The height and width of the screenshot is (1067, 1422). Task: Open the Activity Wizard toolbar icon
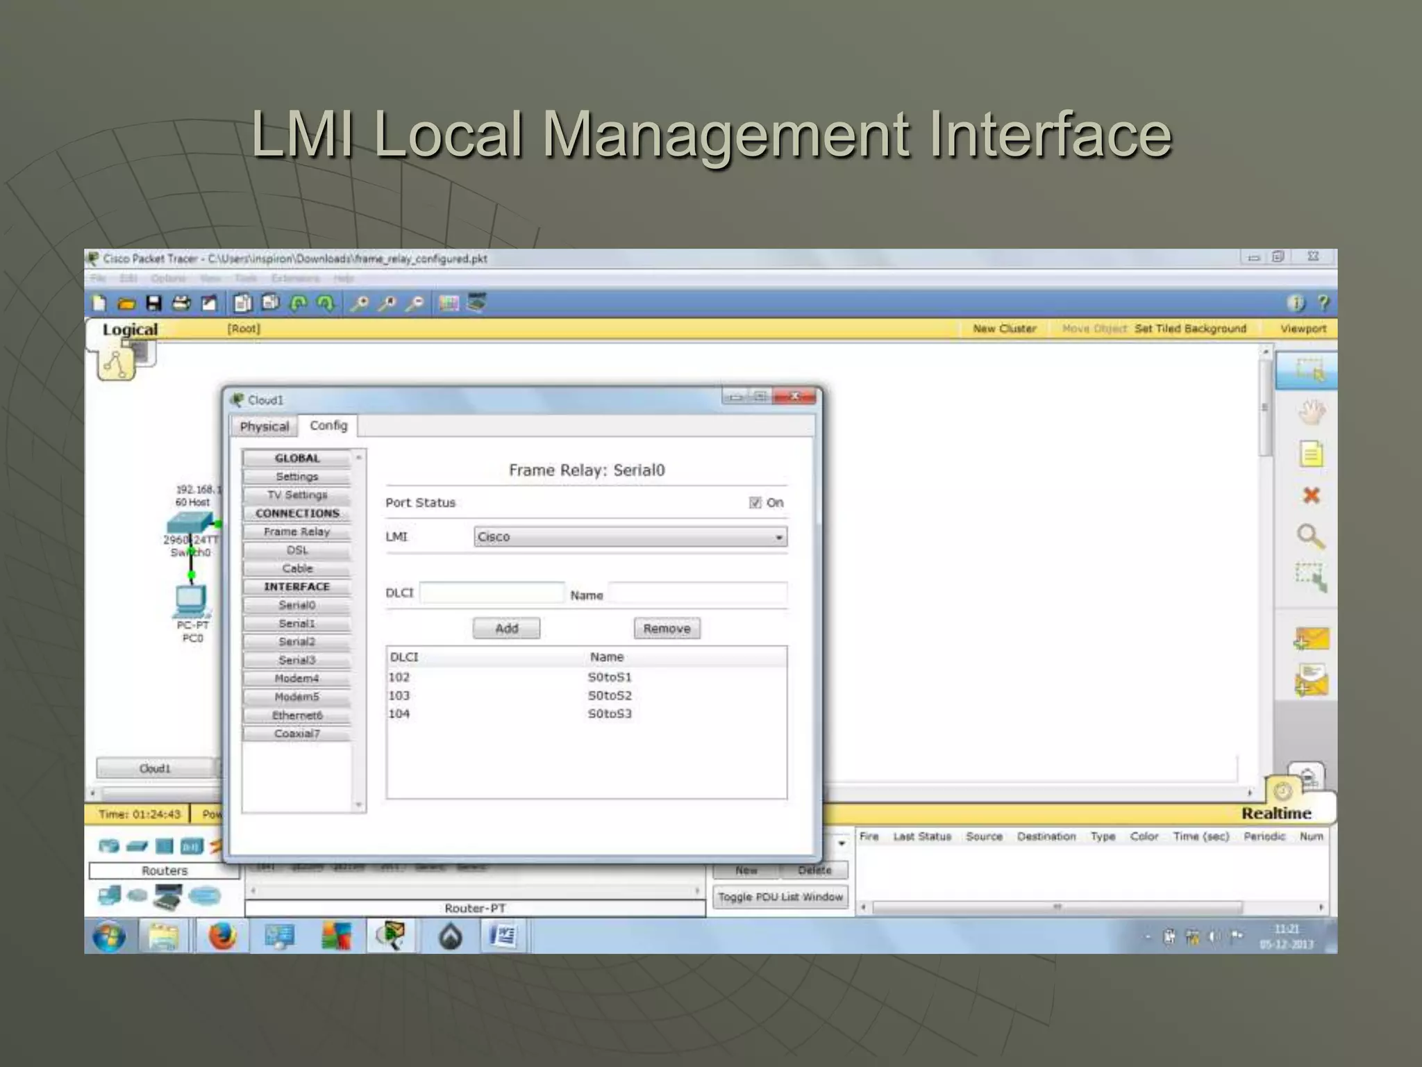[x=209, y=304]
